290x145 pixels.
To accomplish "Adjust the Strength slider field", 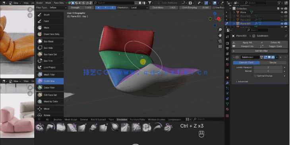I will 81,8.
